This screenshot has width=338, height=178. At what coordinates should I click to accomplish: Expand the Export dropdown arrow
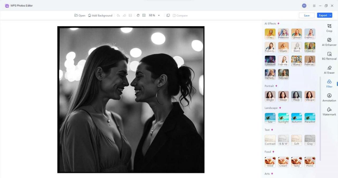click(330, 15)
